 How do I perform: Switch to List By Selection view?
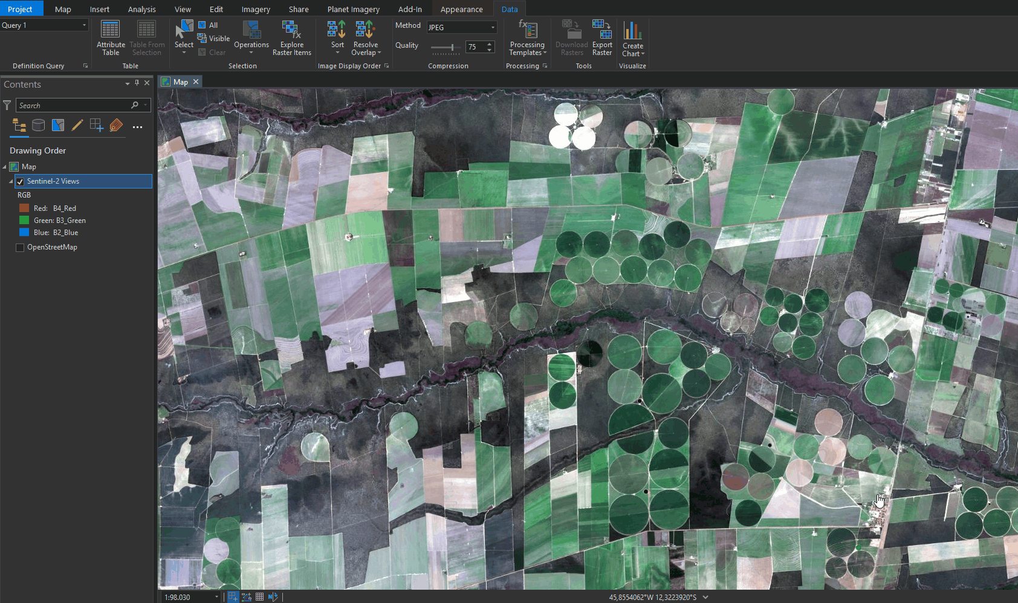[x=58, y=126]
